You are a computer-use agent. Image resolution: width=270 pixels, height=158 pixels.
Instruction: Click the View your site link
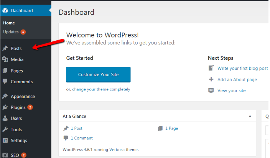click(x=231, y=91)
